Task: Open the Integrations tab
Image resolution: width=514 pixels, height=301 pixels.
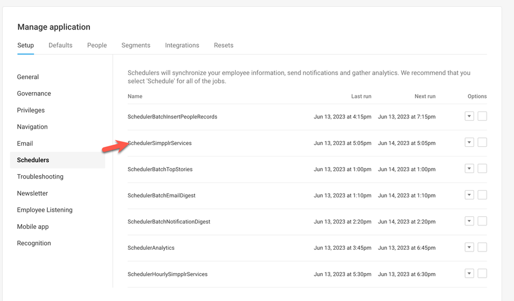Action: (182, 46)
